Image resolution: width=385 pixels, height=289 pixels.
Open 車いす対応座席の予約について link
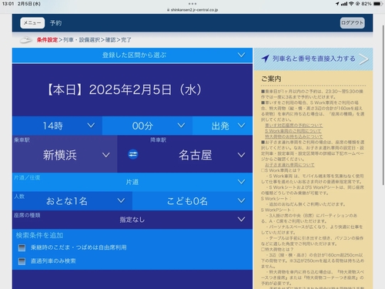(x=293, y=126)
